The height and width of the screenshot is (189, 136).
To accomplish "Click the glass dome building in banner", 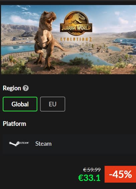I will 125,42.
